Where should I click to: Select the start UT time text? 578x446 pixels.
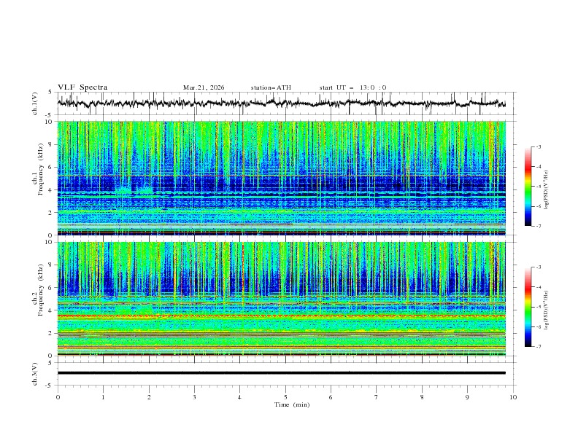(352, 87)
